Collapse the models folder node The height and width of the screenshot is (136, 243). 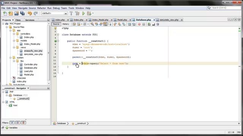click(14, 40)
